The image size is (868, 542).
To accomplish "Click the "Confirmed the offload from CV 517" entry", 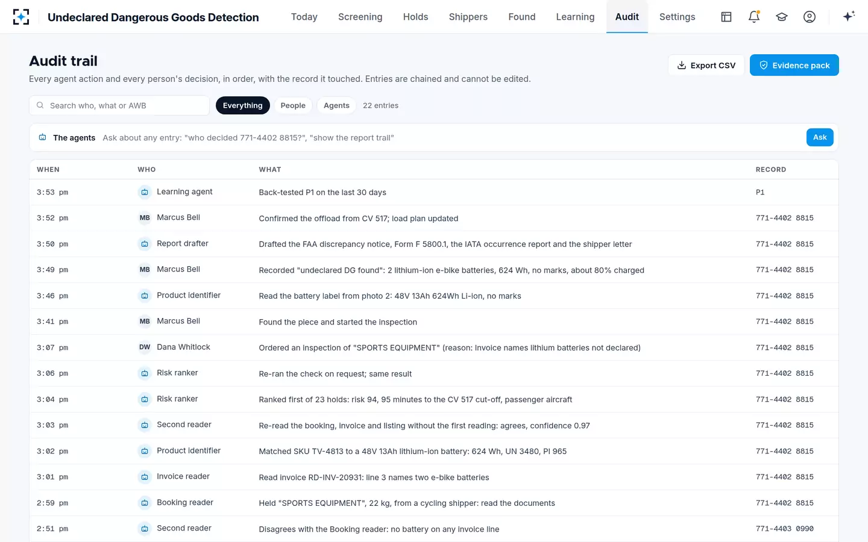I will [x=358, y=219].
